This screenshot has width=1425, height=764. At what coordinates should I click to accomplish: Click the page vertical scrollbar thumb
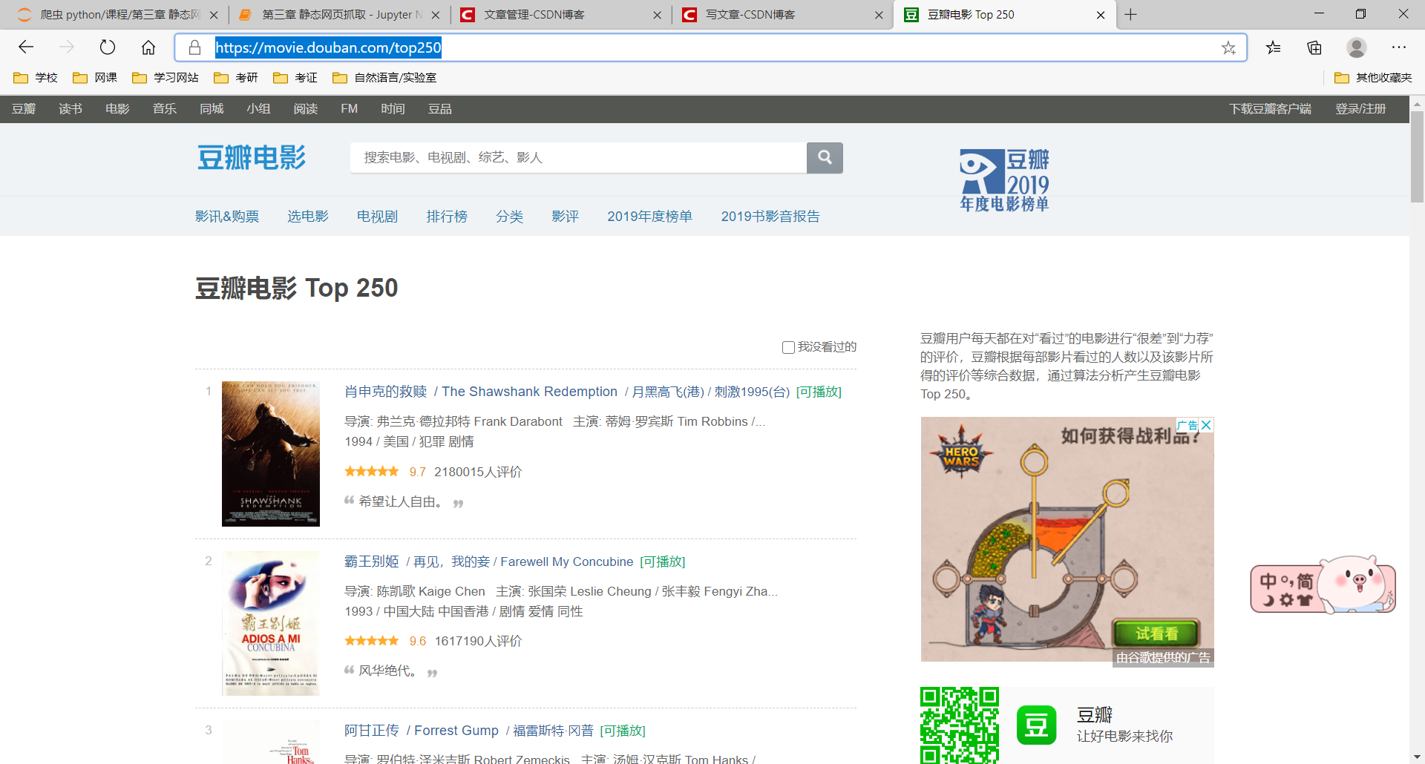[1417, 156]
